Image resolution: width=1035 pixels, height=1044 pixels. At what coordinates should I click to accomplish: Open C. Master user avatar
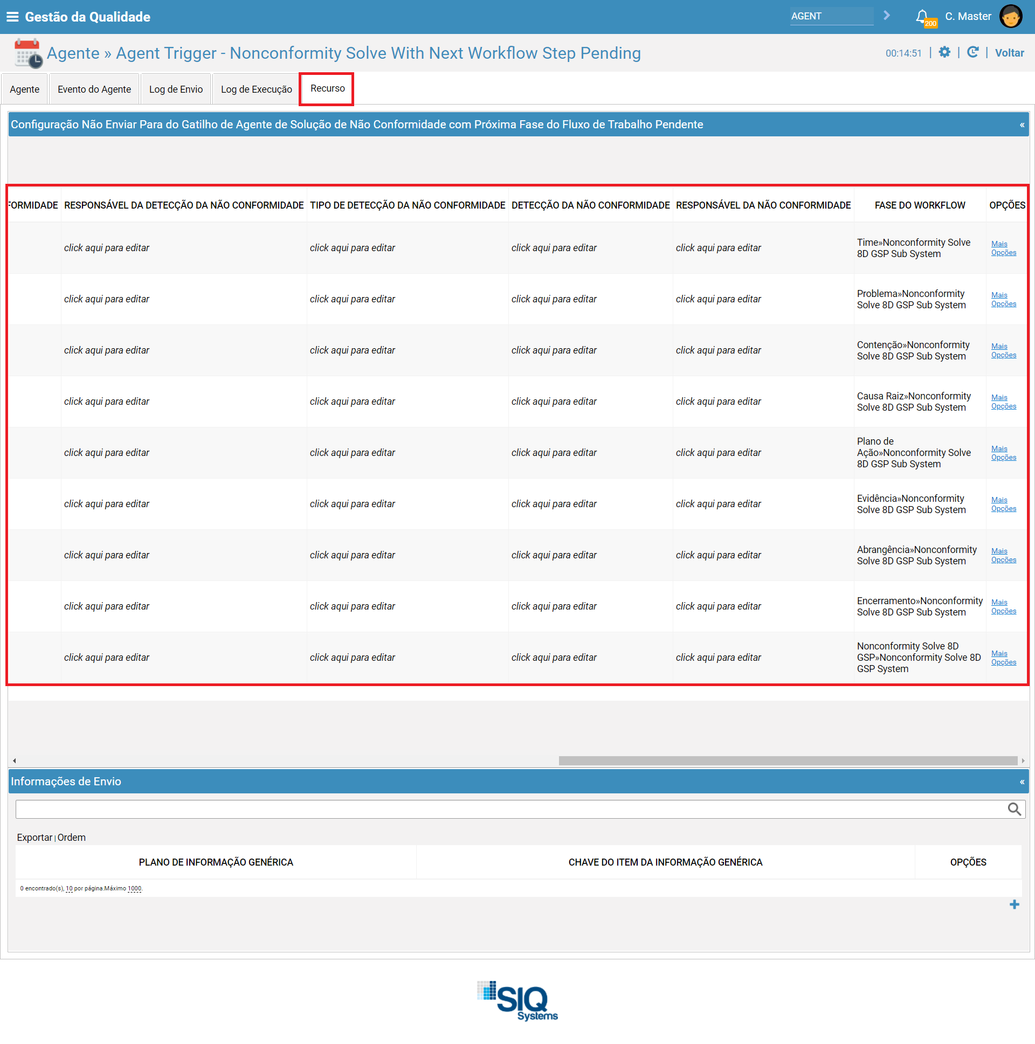point(1010,16)
